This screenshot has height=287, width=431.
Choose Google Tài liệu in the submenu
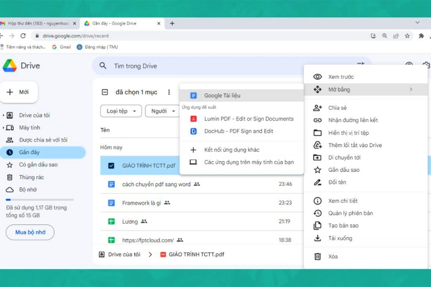click(241, 95)
